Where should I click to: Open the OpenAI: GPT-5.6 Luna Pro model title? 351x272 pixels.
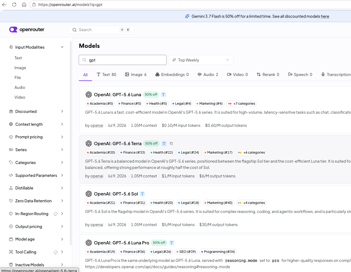(x=122, y=243)
